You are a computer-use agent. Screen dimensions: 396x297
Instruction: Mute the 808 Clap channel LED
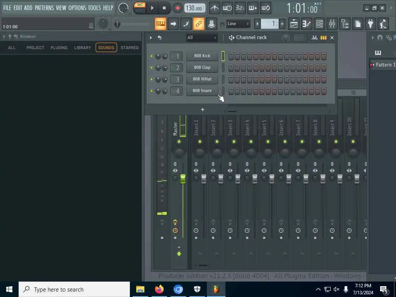click(152, 68)
